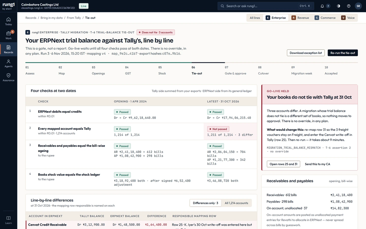
Task: Click the Every mapped account equals Tally check
Action: point(65,129)
